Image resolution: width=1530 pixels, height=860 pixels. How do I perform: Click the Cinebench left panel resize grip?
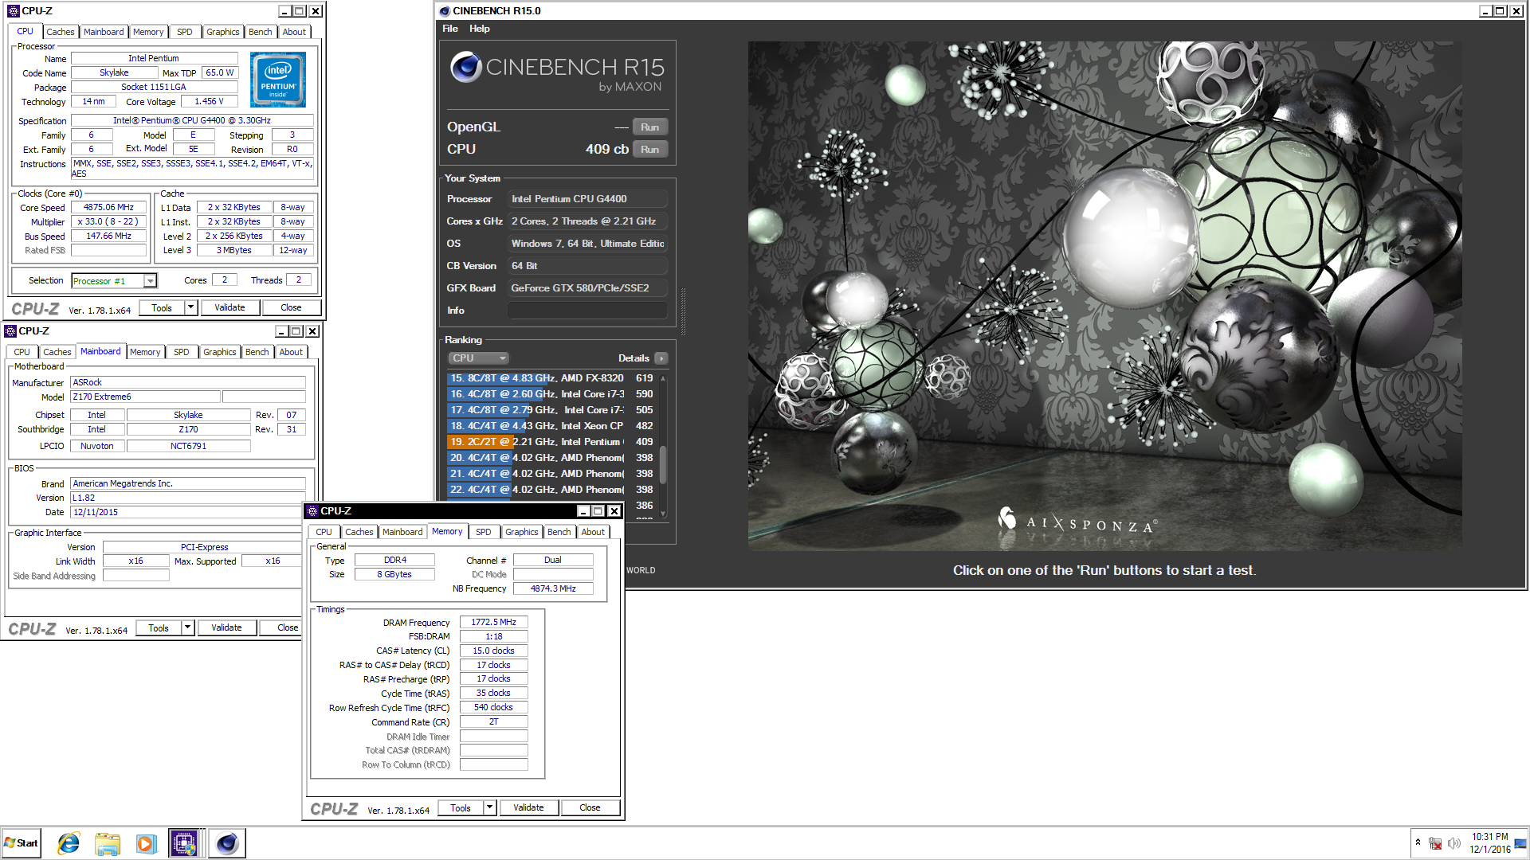click(x=682, y=311)
